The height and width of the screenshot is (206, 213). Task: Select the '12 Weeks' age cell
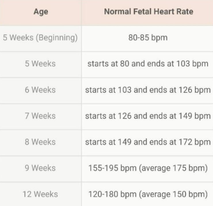click(40, 194)
